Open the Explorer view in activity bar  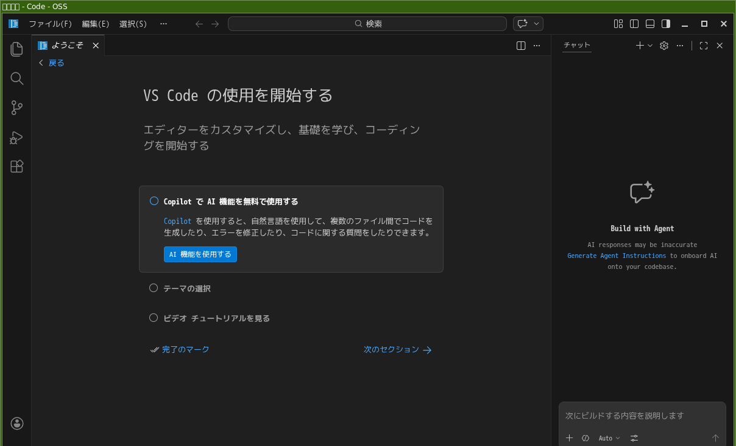(17, 49)
